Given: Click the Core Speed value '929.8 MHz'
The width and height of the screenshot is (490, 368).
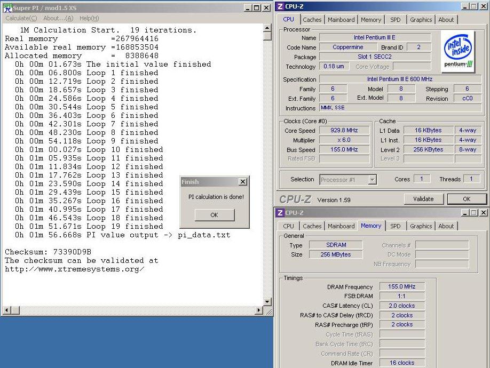Looking at the screenshot, I should click(344, 130).
